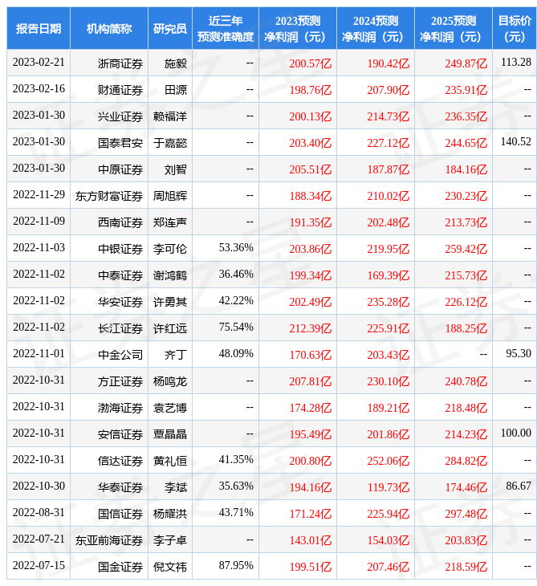Click accuracy value 36.46%
The image size is (537, 586).
tap(236, 275)
